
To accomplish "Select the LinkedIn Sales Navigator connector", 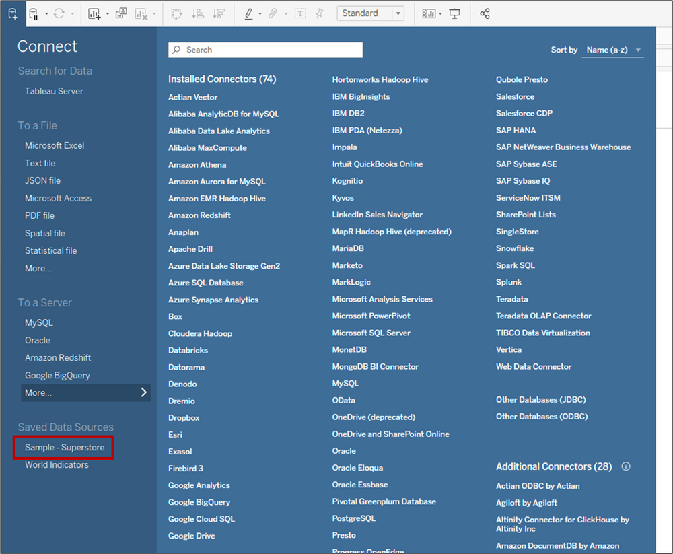I will pos(378,215).
